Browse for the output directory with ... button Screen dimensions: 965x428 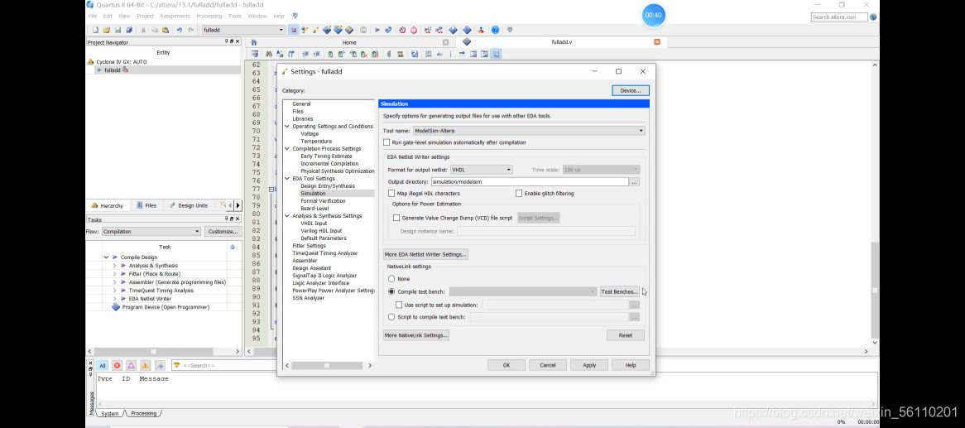pos(635,181)
